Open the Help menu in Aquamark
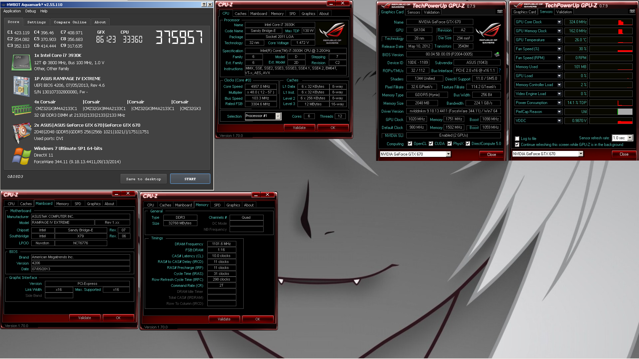Screen dimensions: 639x359 [44, 11]
